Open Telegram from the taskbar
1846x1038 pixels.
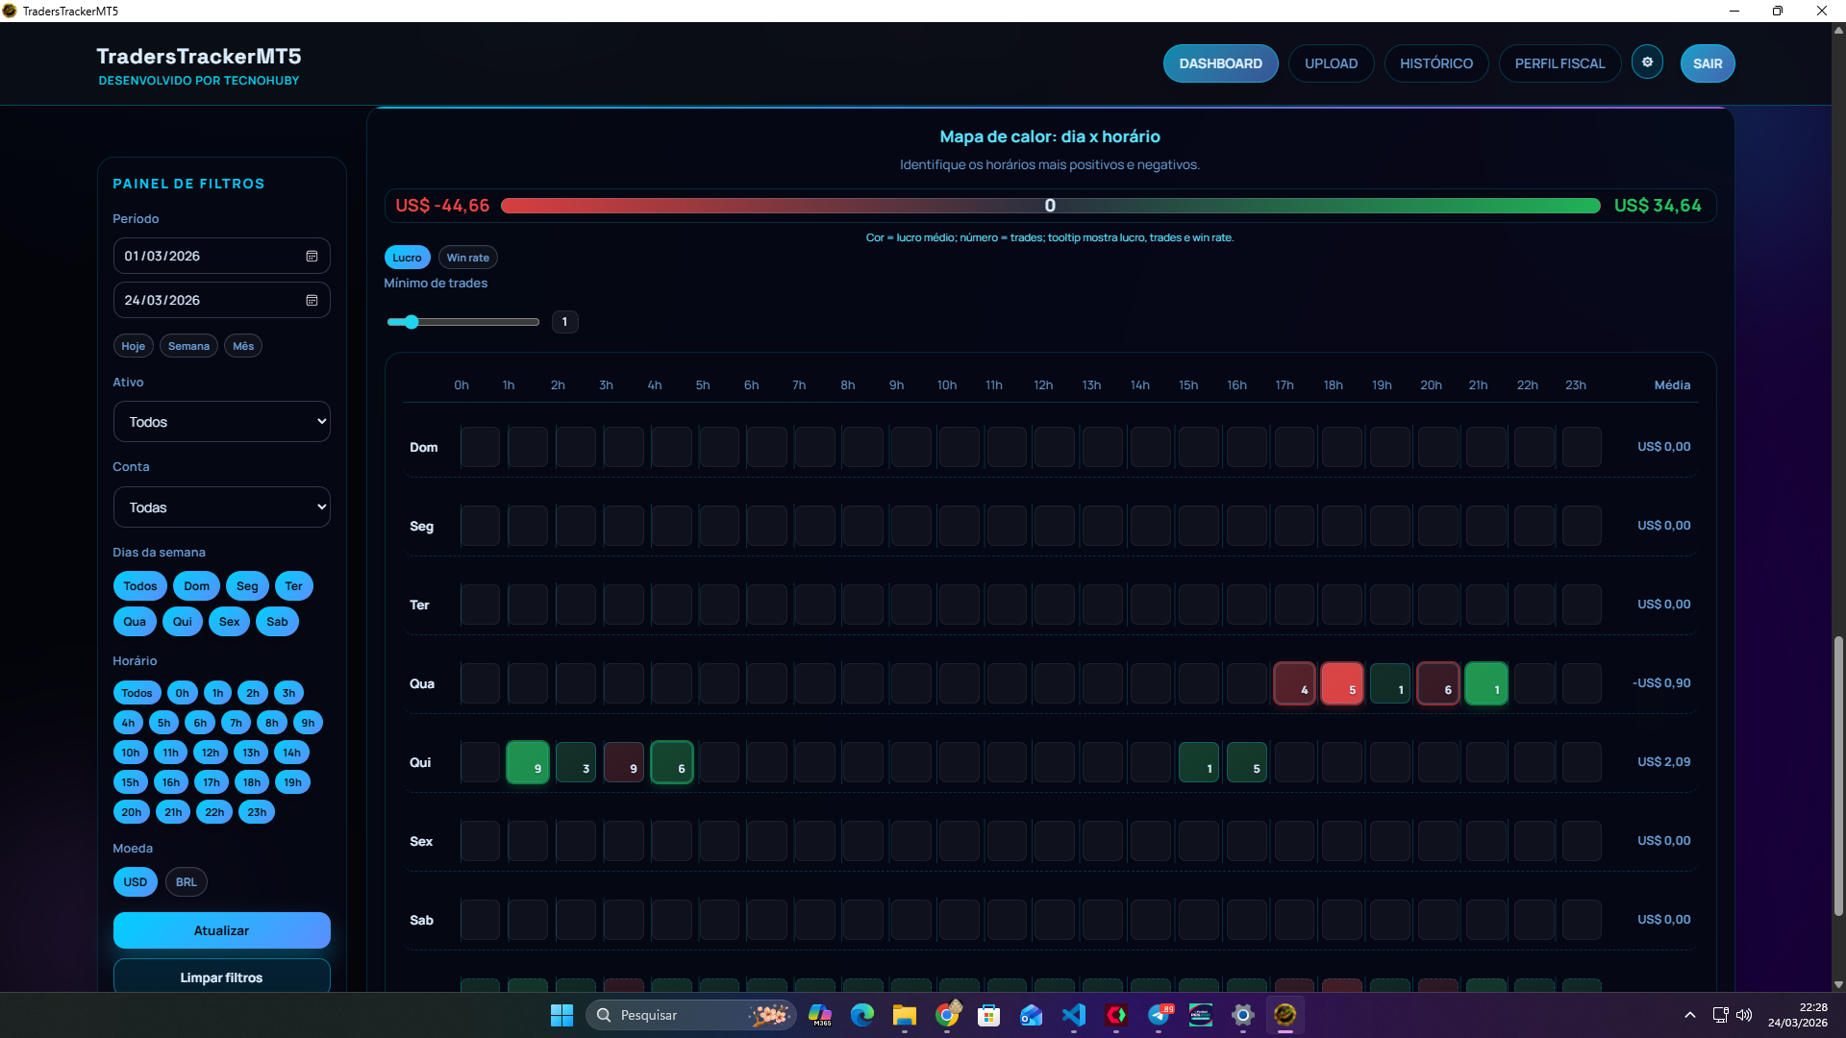tap(1159, 1015)
